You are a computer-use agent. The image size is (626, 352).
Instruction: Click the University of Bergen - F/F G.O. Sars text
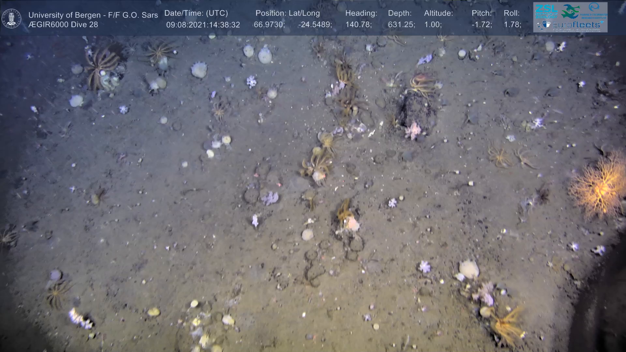(93, 15)
